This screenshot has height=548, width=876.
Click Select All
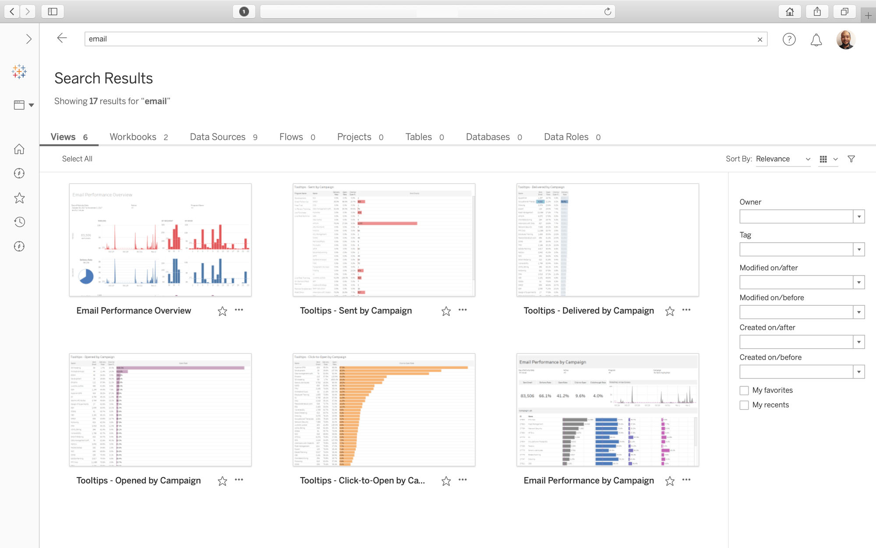[x=77, y=159]
